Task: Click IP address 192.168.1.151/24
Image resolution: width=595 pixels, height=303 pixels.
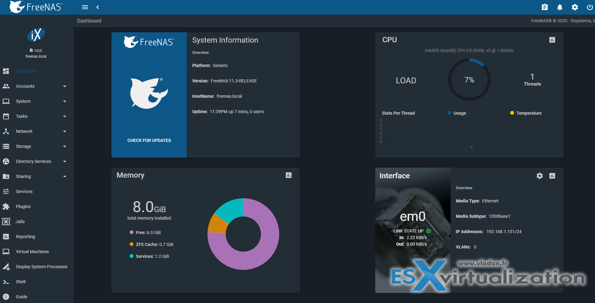Action: pyautogui.click(x=504, y=232)
